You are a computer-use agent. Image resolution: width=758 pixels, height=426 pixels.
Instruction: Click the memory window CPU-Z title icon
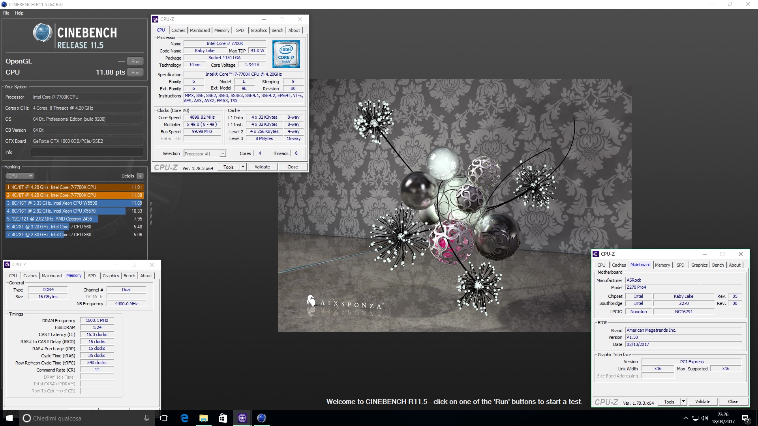[8, 265]
